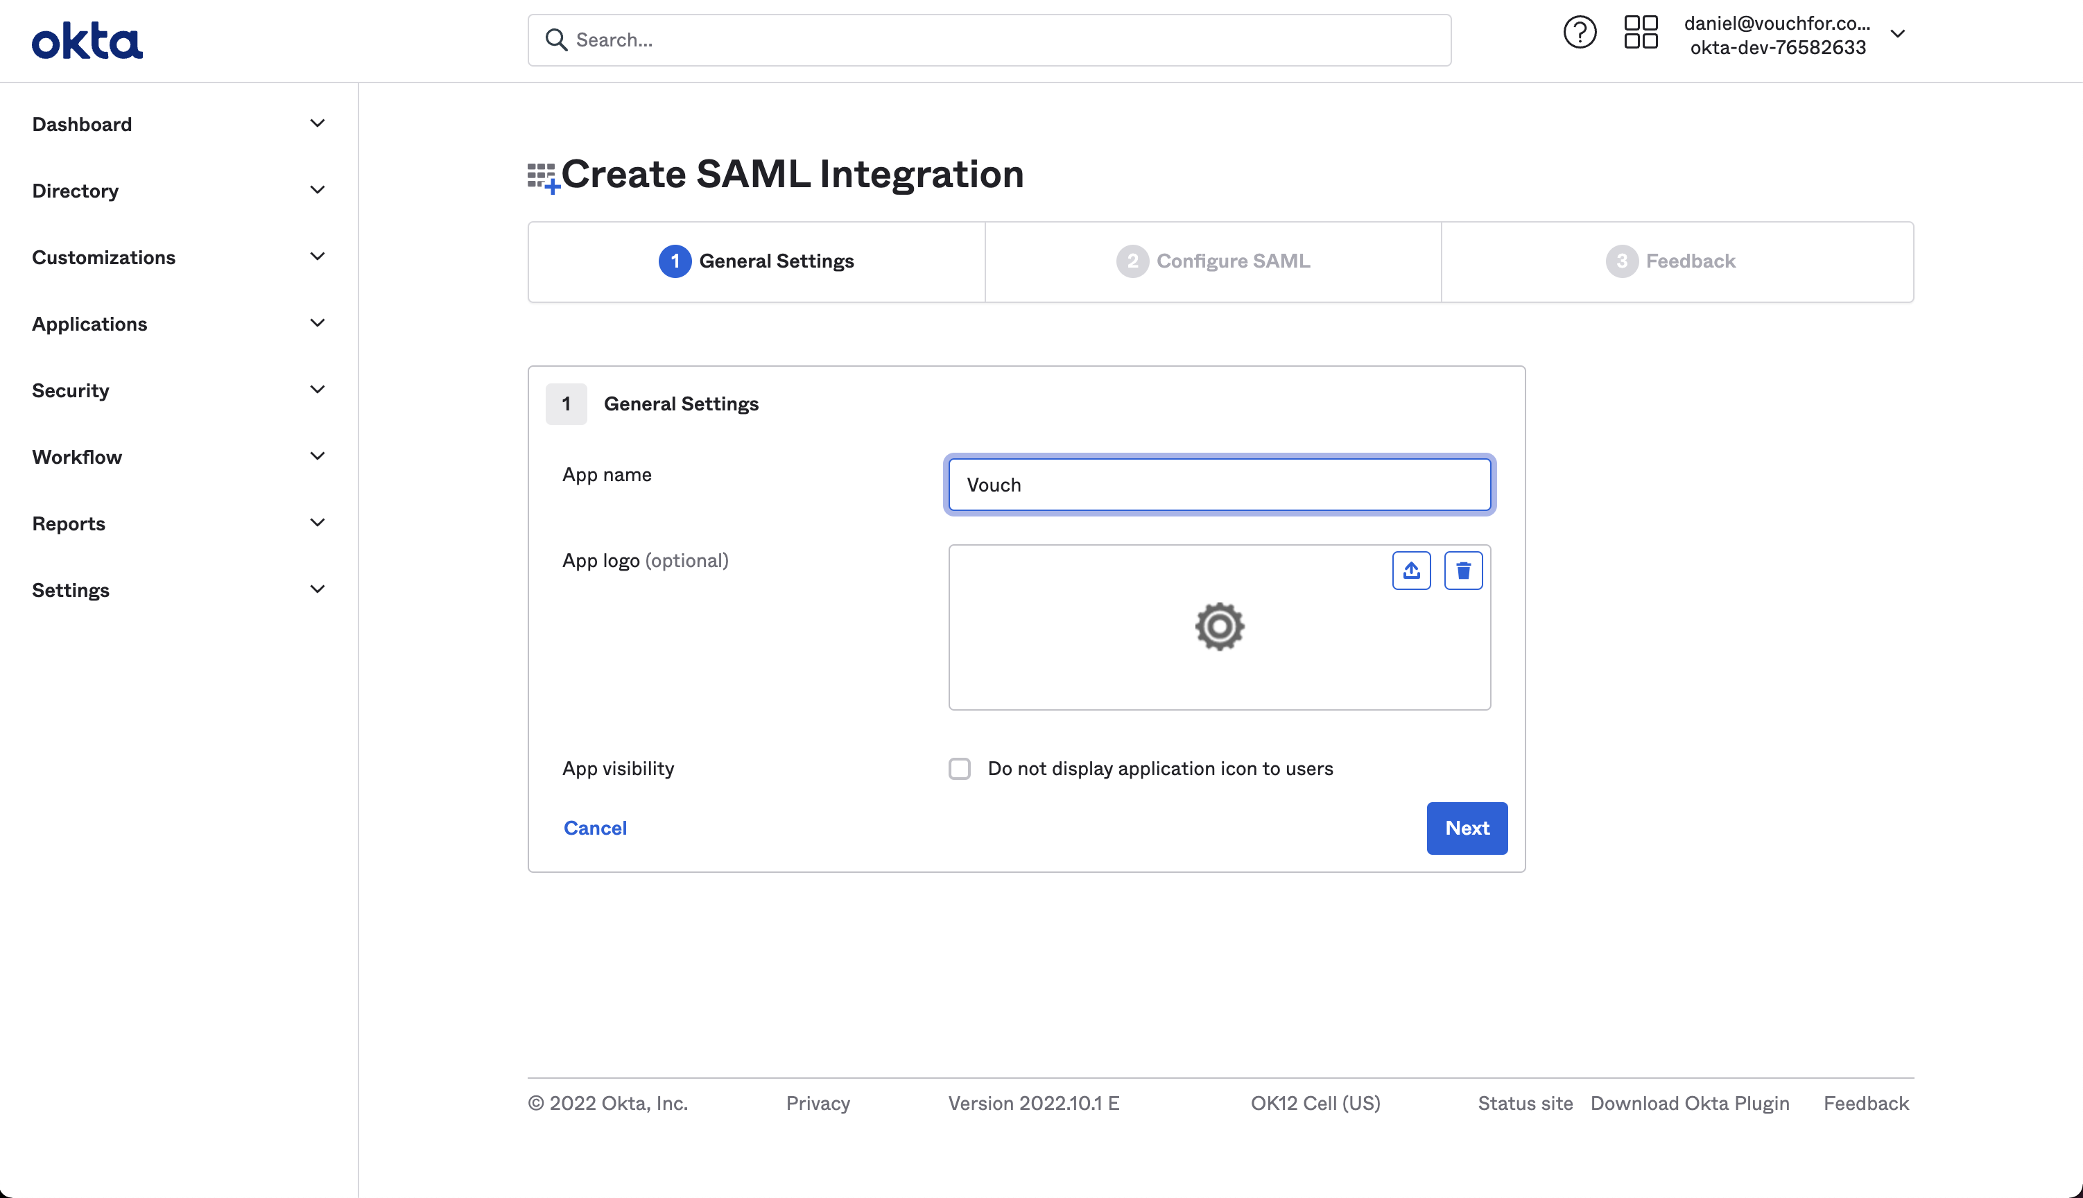
Task: Click the Okta logo
Action: [87, 40]
